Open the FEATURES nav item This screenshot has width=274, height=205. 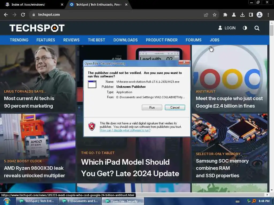[x=46, y=40]
